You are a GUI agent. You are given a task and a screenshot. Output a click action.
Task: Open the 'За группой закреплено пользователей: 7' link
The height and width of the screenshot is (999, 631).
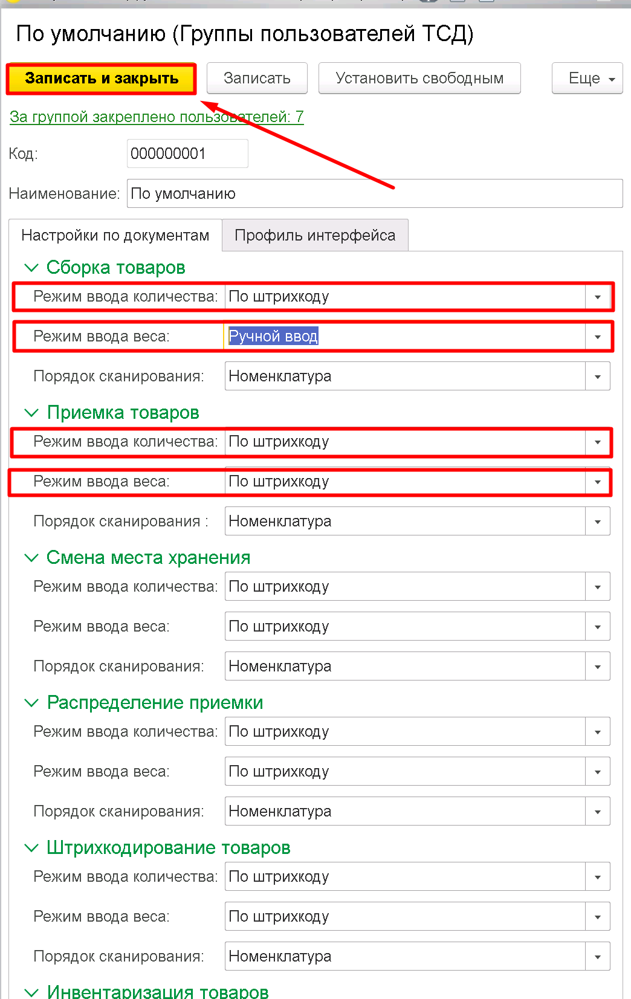157,117
